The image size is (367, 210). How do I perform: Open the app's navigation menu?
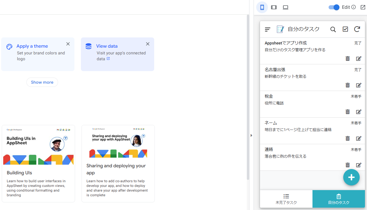[x=267, y=29]
